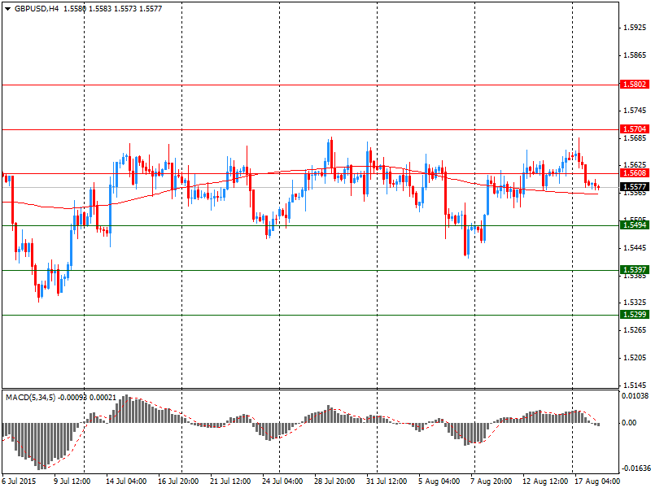Click the 17 Aug 04:00 time label
This screenshot has height=488, width=651.
[597, 481]
